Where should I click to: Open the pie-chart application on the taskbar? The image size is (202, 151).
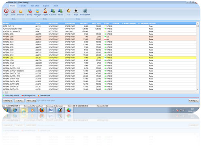[x=69, y=110]
